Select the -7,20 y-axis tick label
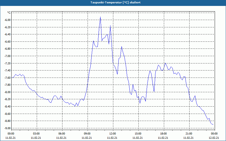The height and width of the screenshot is (141, 226). click(x=8, y=63)
